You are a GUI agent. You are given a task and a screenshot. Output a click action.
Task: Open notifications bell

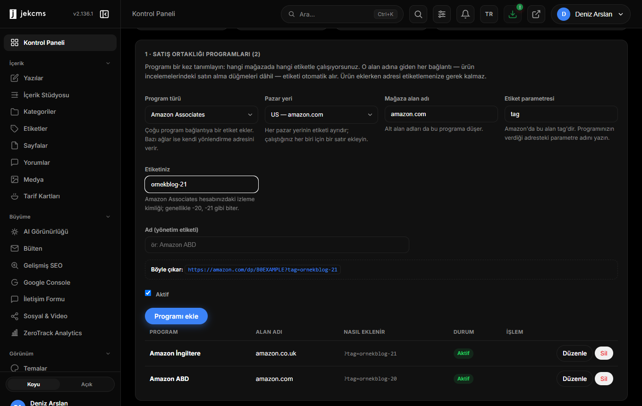[465, 14]
